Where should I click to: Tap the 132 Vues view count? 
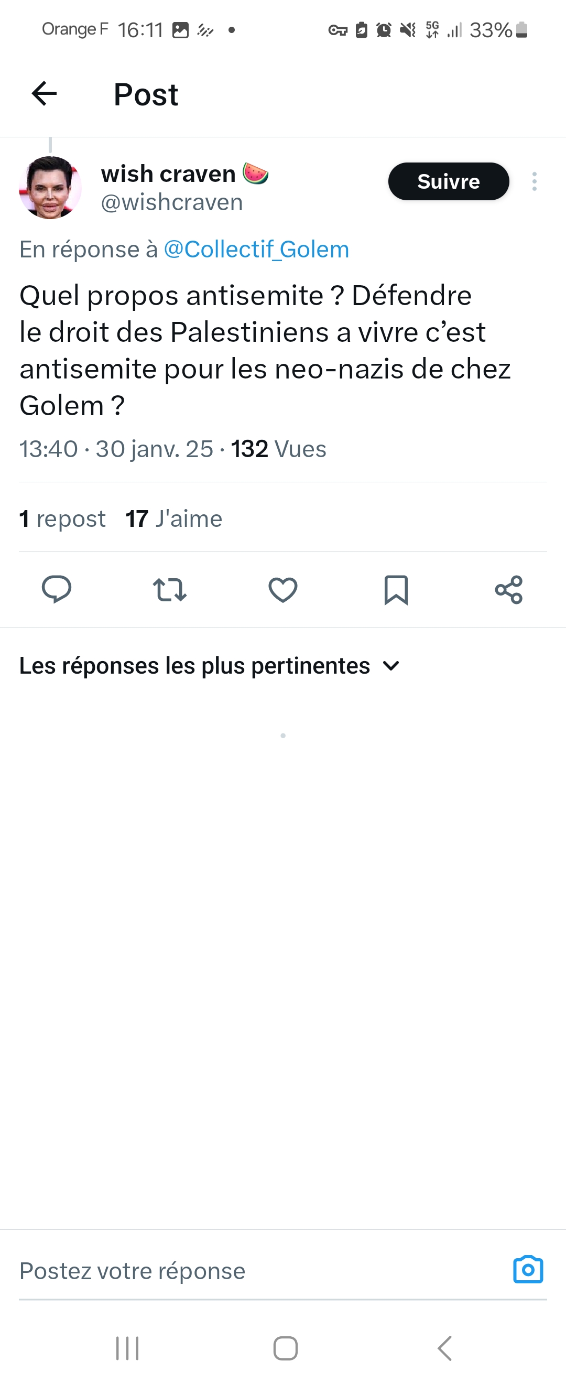point(278,449)
